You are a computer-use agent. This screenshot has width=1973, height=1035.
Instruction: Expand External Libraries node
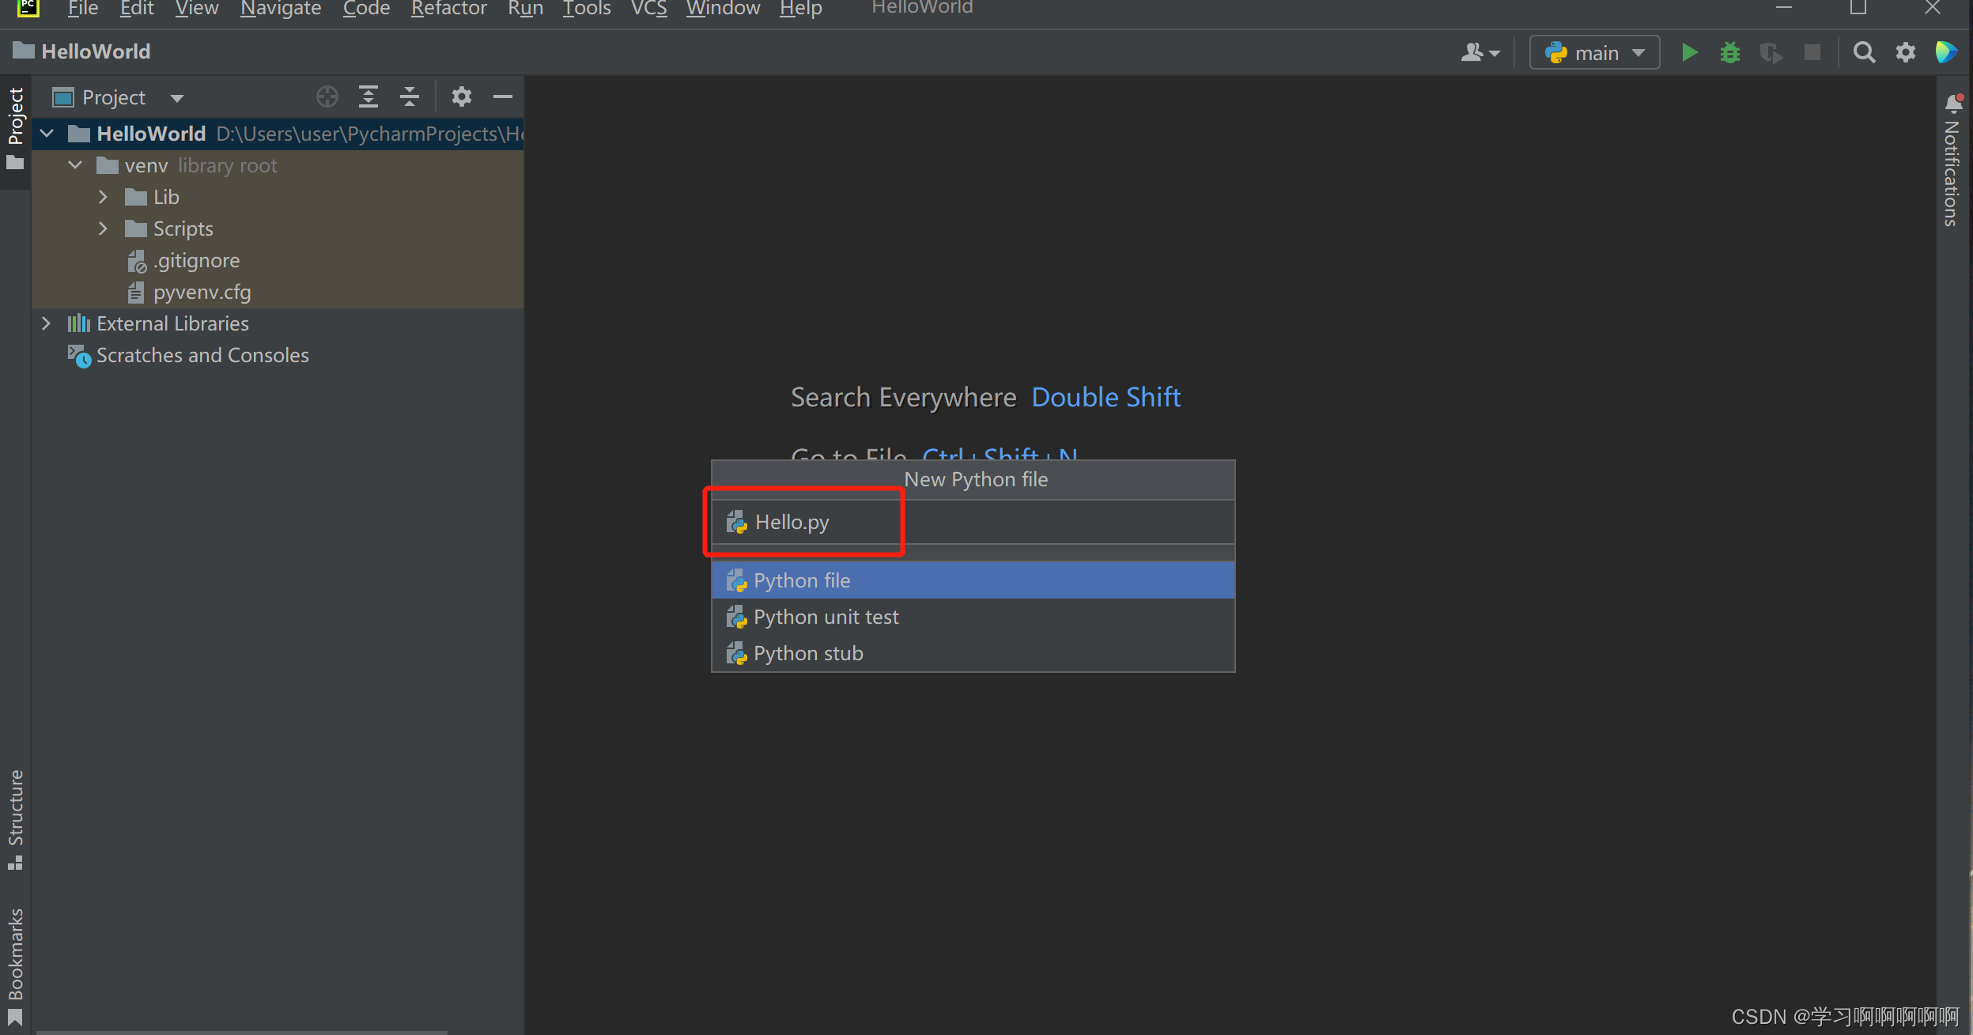(46, 323)
